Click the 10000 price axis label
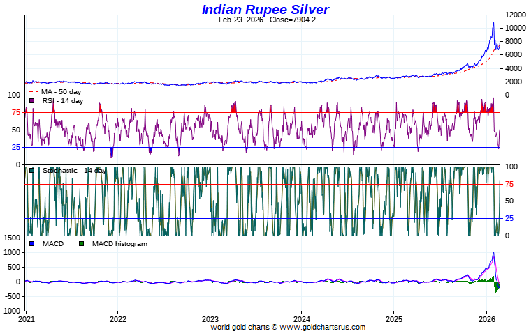The height and width of the screenshot is (331, 531). (516, 28)
